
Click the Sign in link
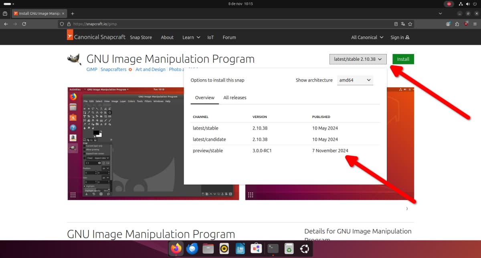pyautogui.click(x=400, y=37)
